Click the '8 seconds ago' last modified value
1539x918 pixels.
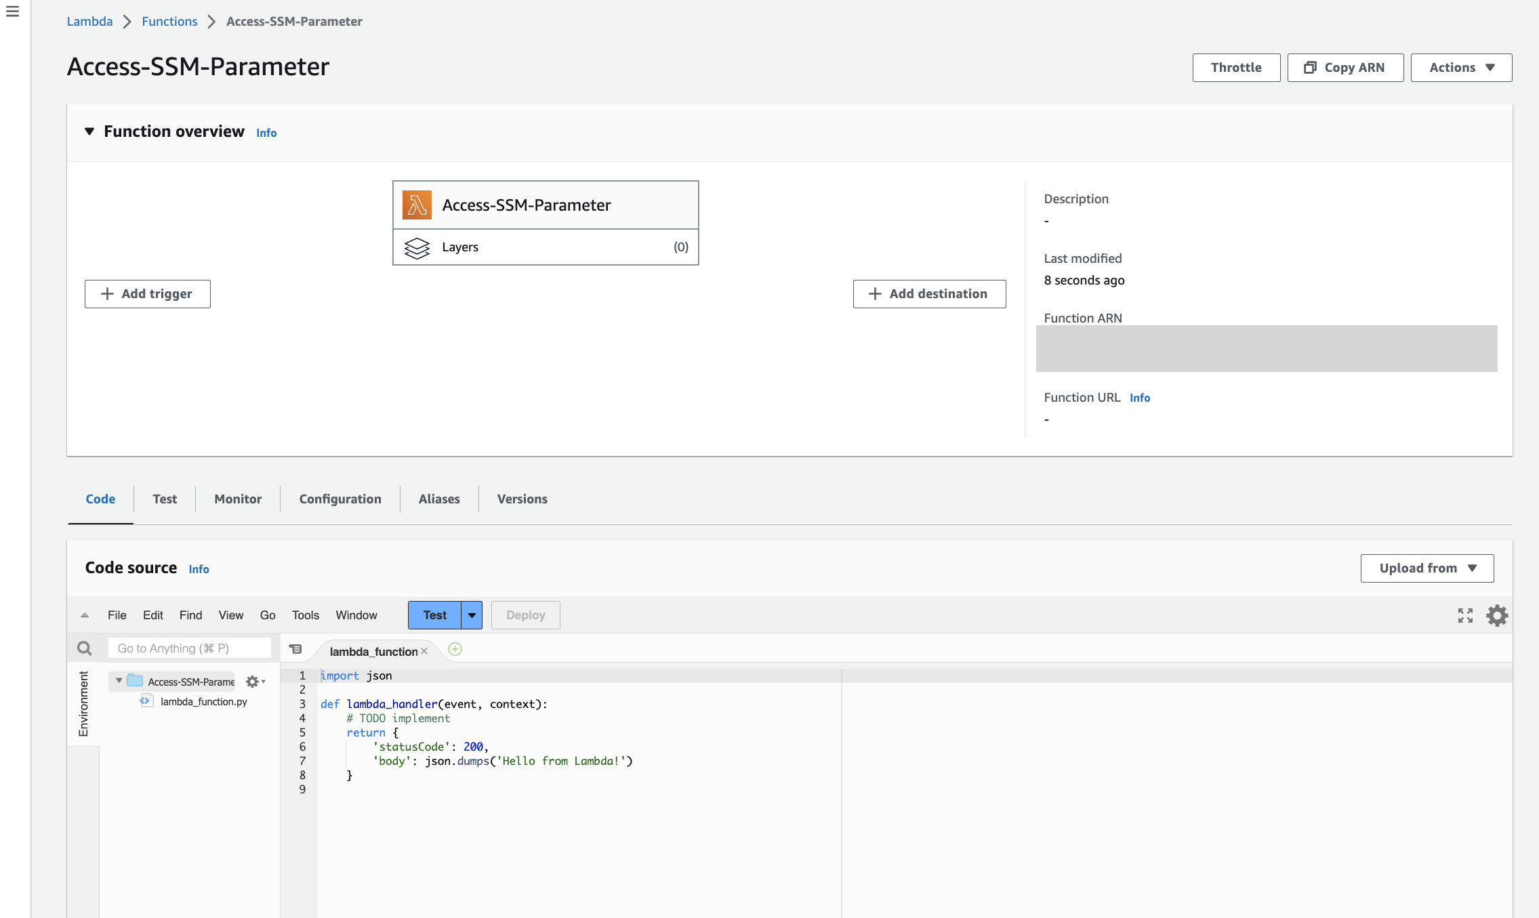[1084, 280]
